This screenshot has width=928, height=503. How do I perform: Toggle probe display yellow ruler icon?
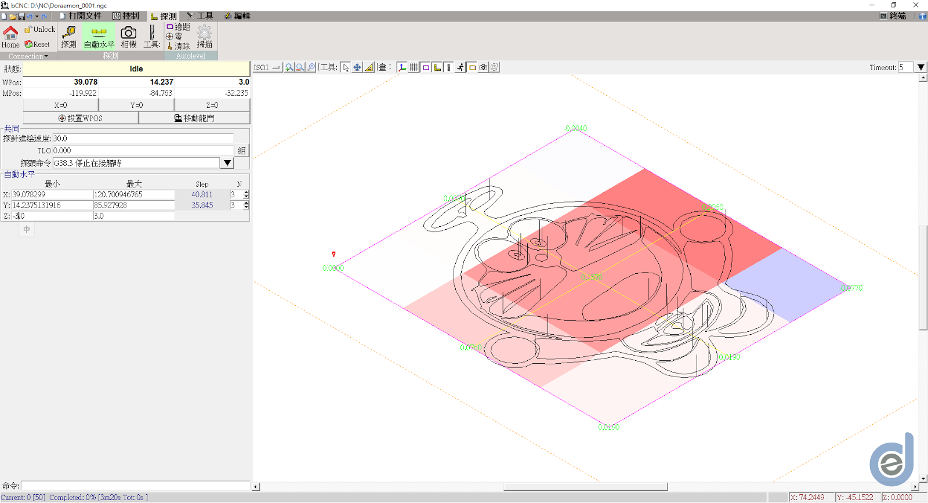pos(437,67)
